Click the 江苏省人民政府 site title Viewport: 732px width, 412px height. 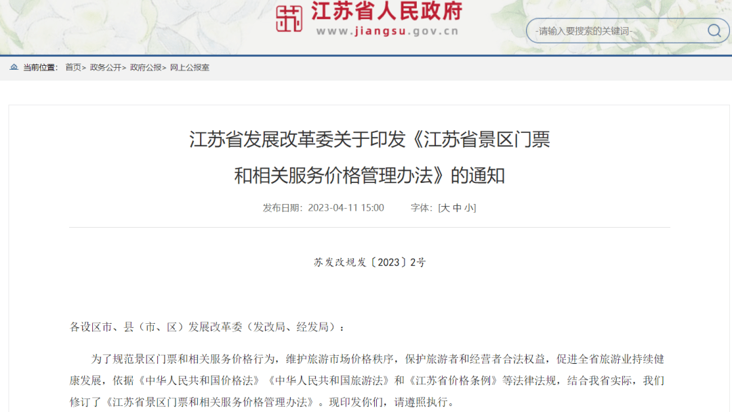tap(386, 12)
